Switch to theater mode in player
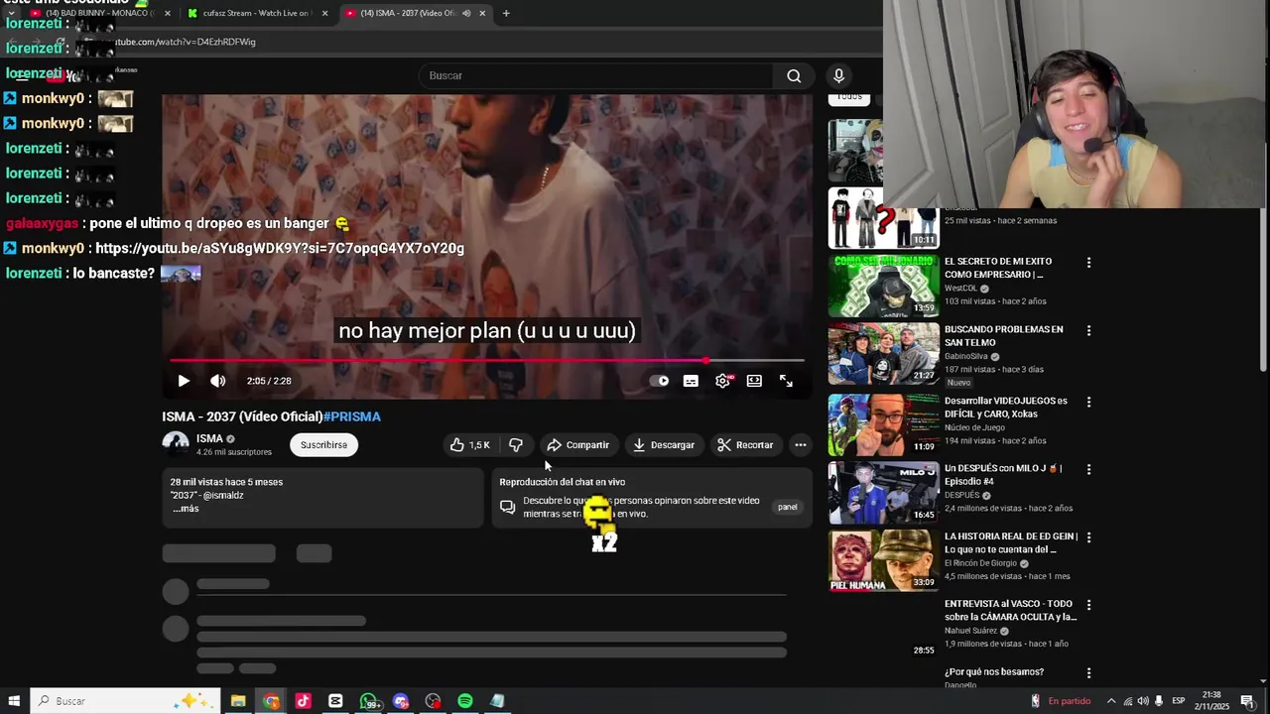 pos(754,381)
